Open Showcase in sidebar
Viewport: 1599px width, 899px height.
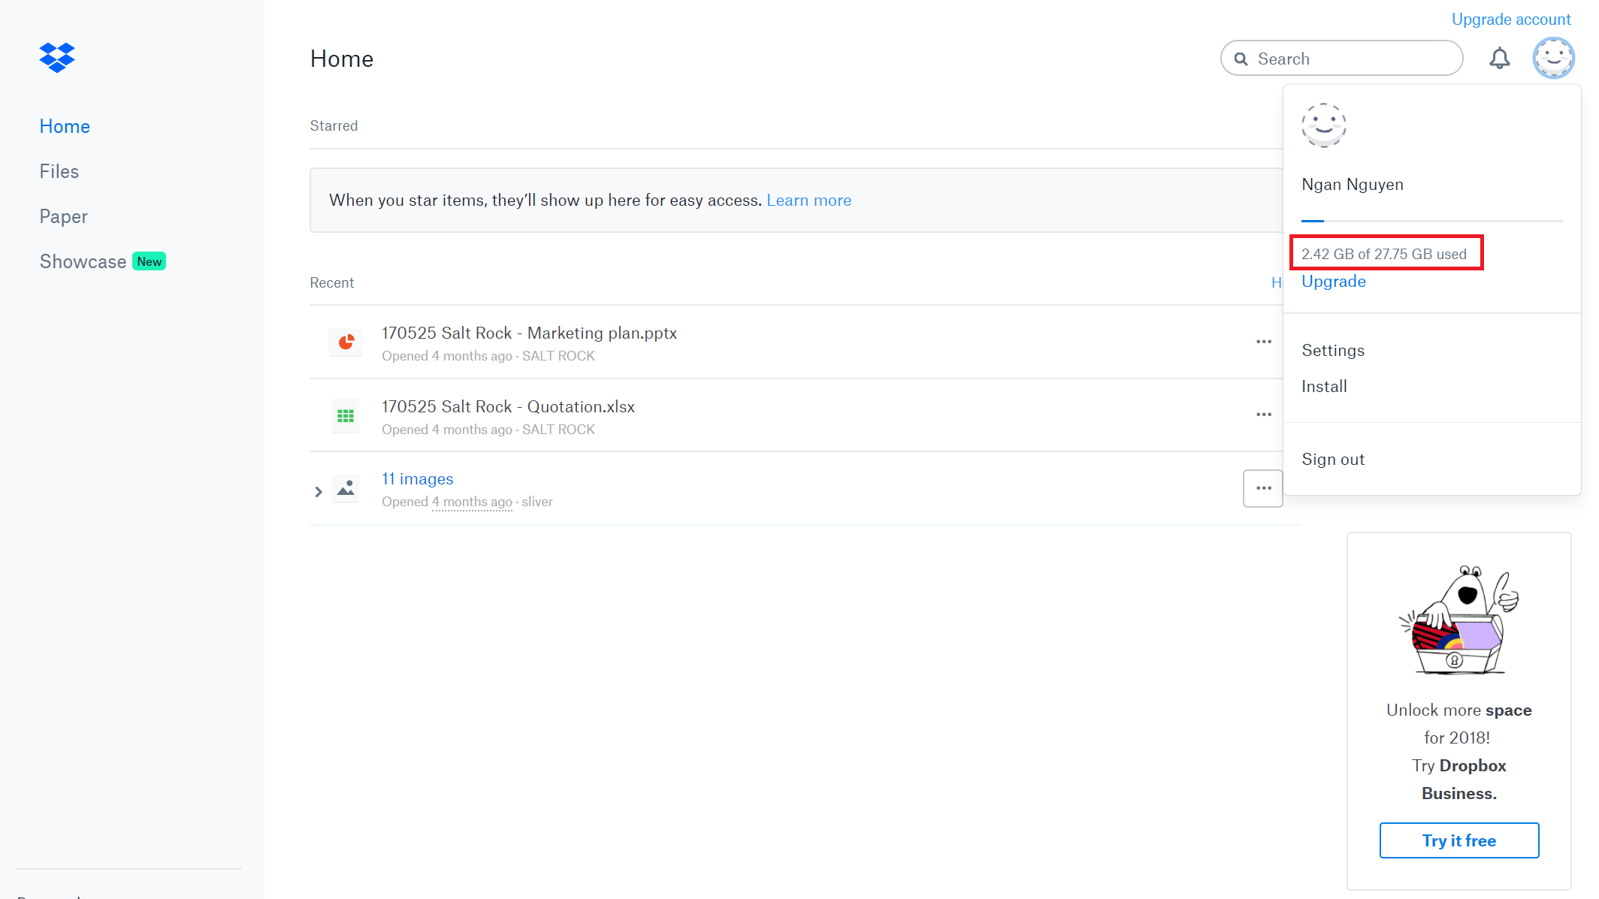[83, 261]
